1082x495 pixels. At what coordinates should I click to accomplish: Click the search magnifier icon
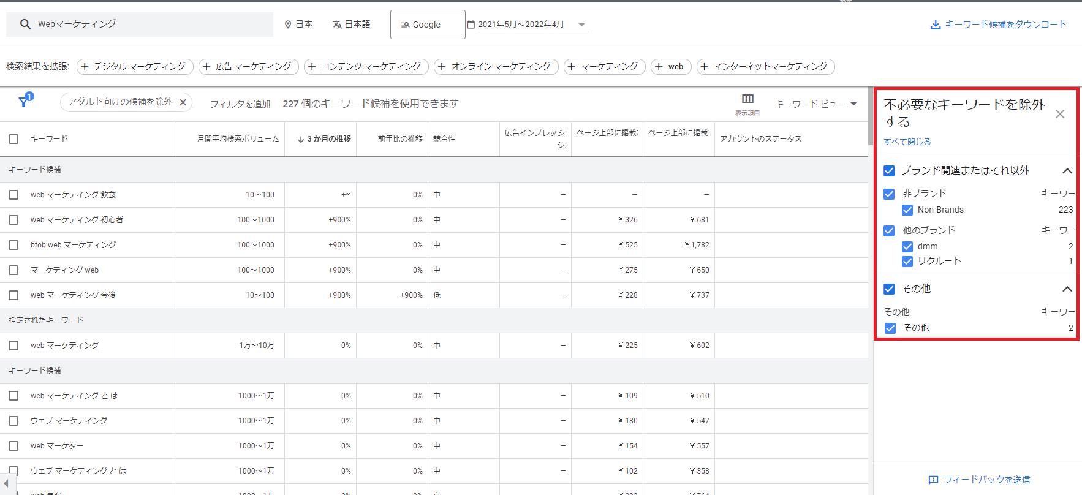25,25
